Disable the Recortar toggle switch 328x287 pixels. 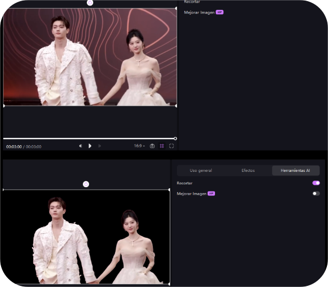pos(316,183)
